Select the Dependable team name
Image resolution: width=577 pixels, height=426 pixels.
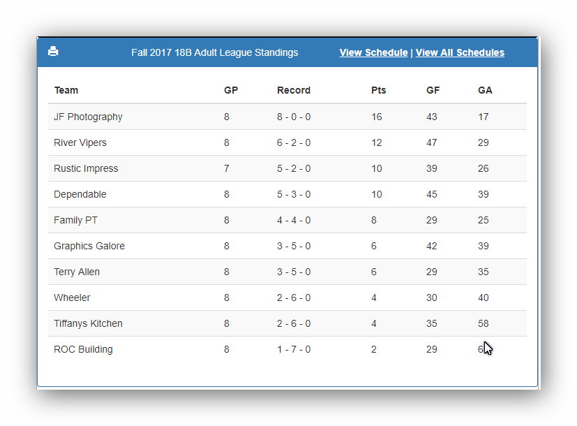click(x=80, y=194)
